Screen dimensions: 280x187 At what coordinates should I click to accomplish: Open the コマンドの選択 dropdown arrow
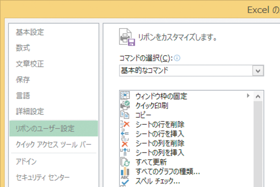pyautogui.click(x=258, y=71)
